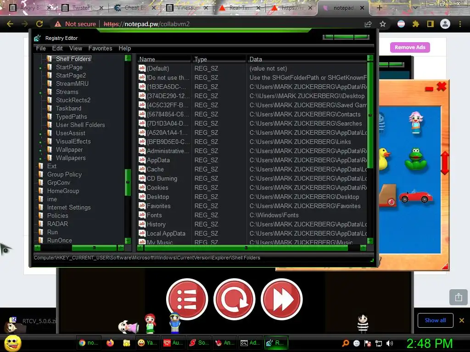Expand the UserAssist tree key
Image resolution: width=470 pixels, height=352 pixels.
[40, 134]
